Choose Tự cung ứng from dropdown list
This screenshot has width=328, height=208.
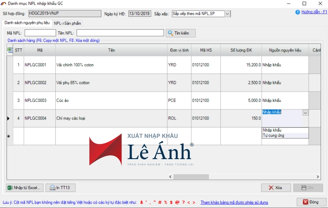coord(273,136)
